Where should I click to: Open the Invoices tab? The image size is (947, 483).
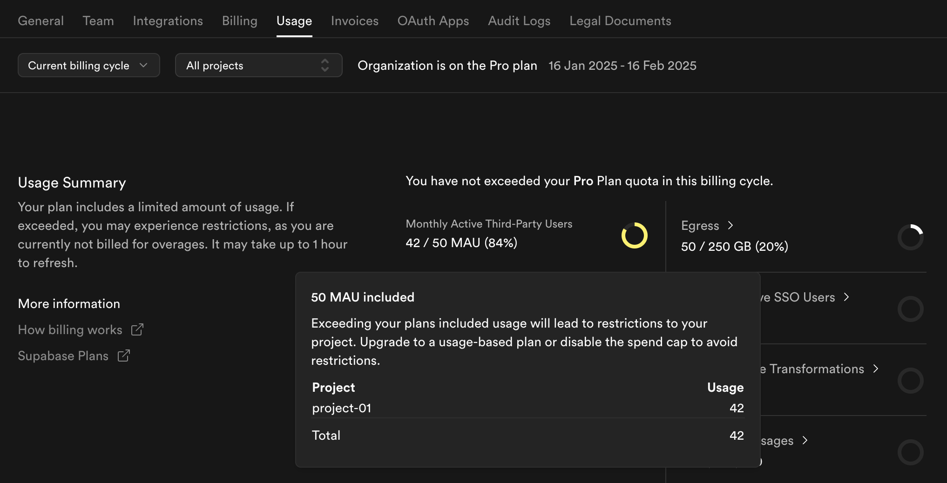click(x=354, y=21)
